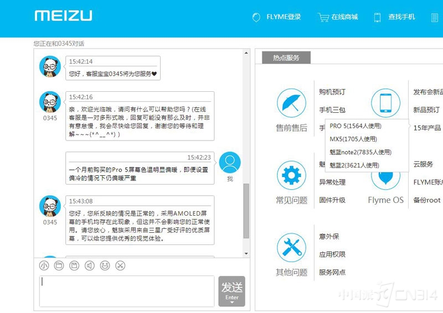Click the chat scrollbar down arrow
The height and width of the screenshot is (313, 443).
(246, 253)
